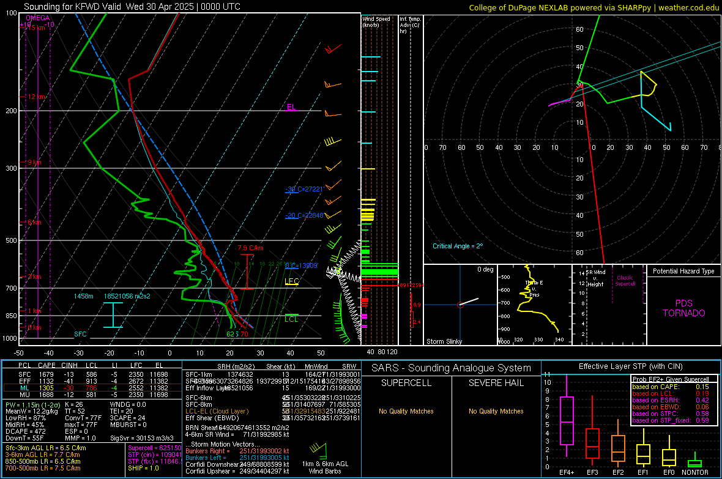The image size is (722, 479).
Task: Click the SigSvr value
Action: [142, 438]
